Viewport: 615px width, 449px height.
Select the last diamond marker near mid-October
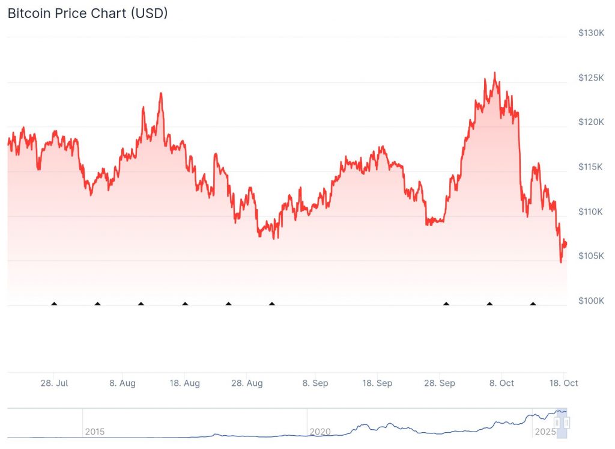[533, 304]
